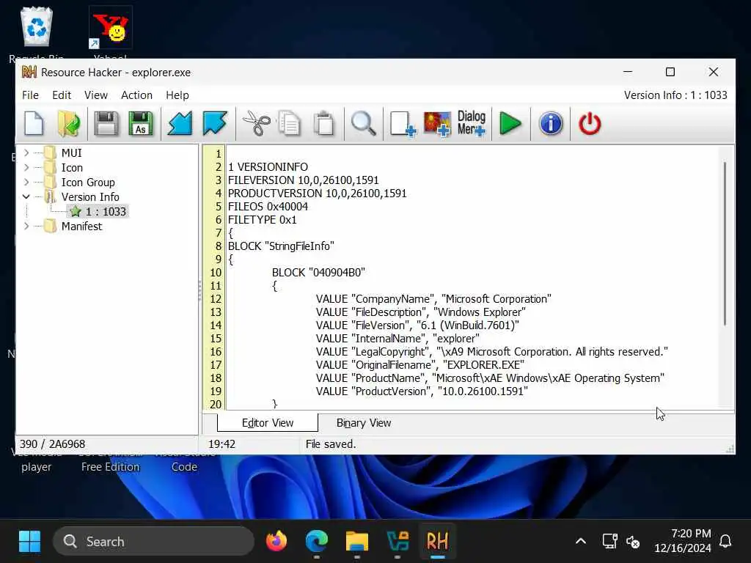Launch Firefox from the taskbar

tap(276, 542)
